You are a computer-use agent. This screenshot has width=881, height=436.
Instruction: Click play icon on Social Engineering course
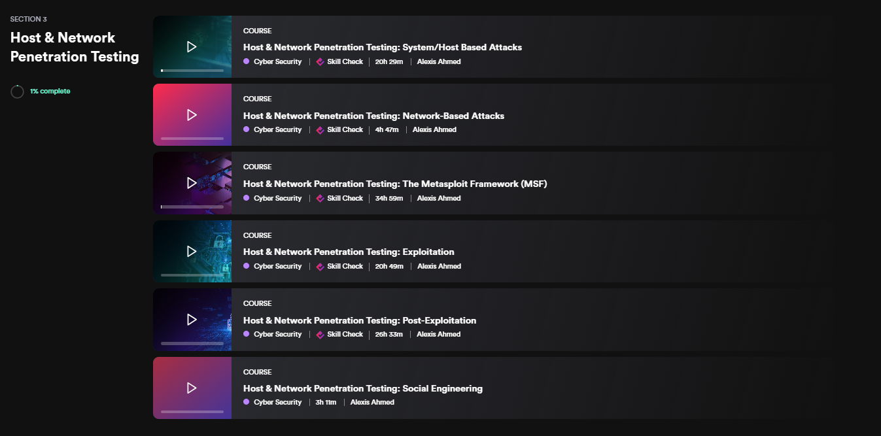pos(192,388)
